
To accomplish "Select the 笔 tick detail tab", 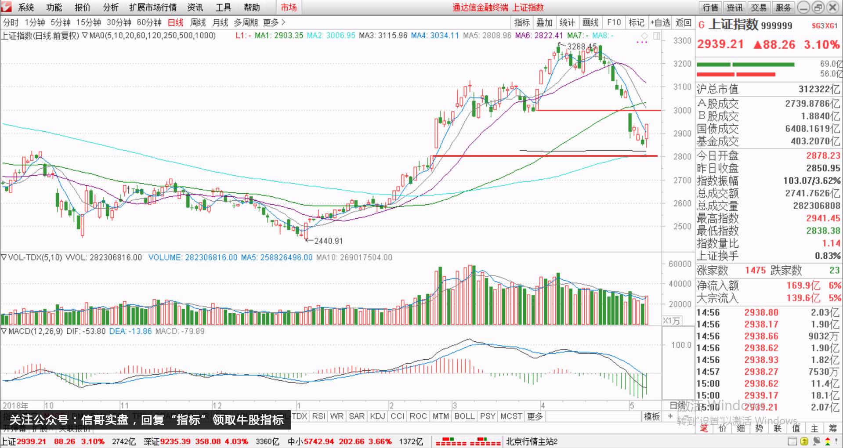I will coord(704,428).
